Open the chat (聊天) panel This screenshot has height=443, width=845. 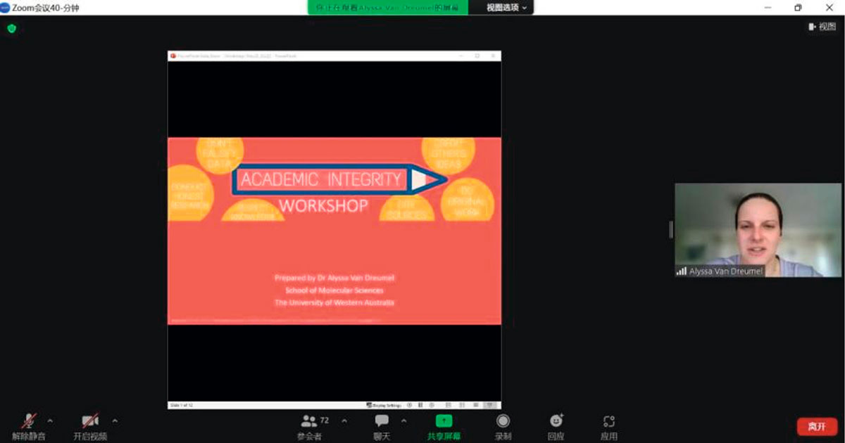382,422
